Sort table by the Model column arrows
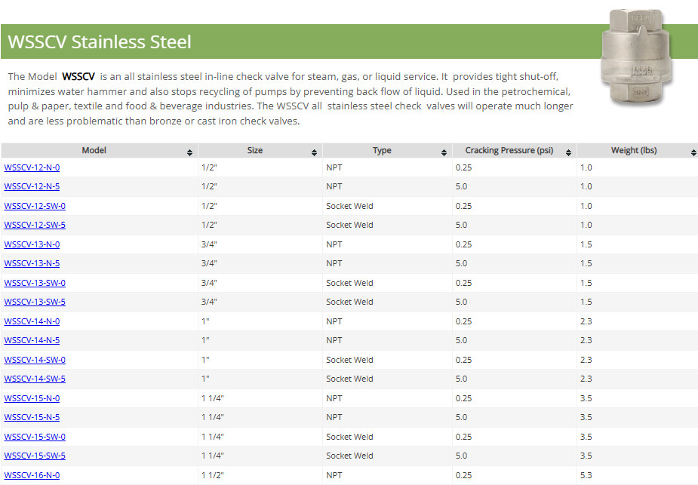The image size is (698, 485). (x=189, y=152)
